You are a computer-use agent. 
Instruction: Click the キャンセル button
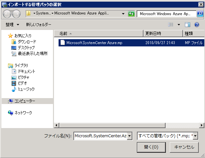click(184, 147)
